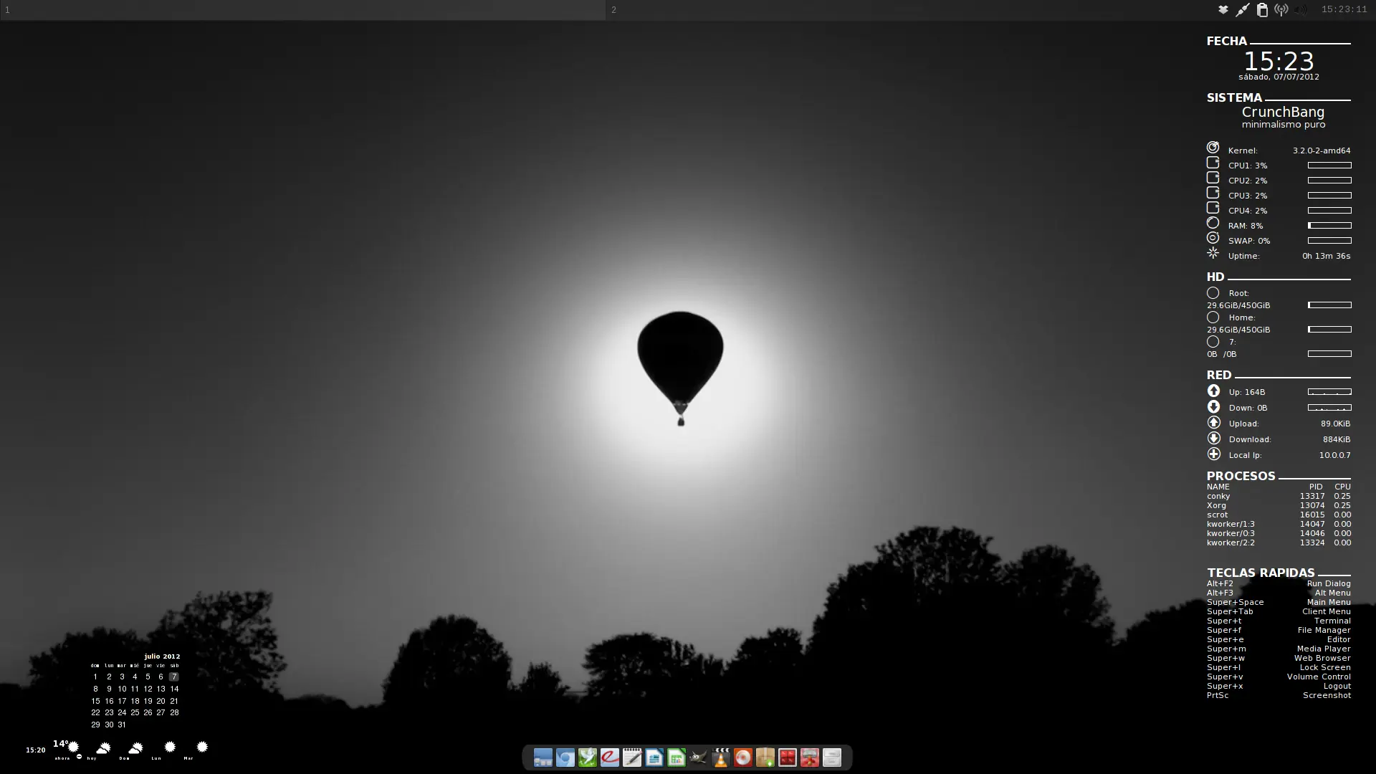Image resolution: width=1376 pixels, height=774 pixels.
Task: Click the Dropbox tray icon
Action: [1223, 10]
